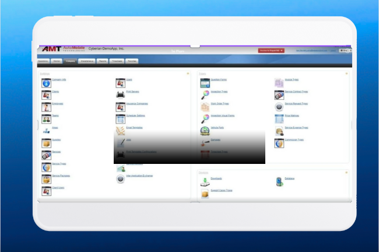
Task: Click the Inter Application Exchange gear icon
Action: pos(120,178)
